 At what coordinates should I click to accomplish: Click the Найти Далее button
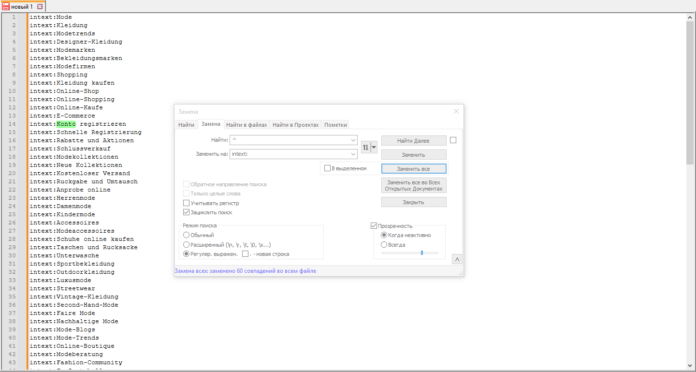pos(414,141)
